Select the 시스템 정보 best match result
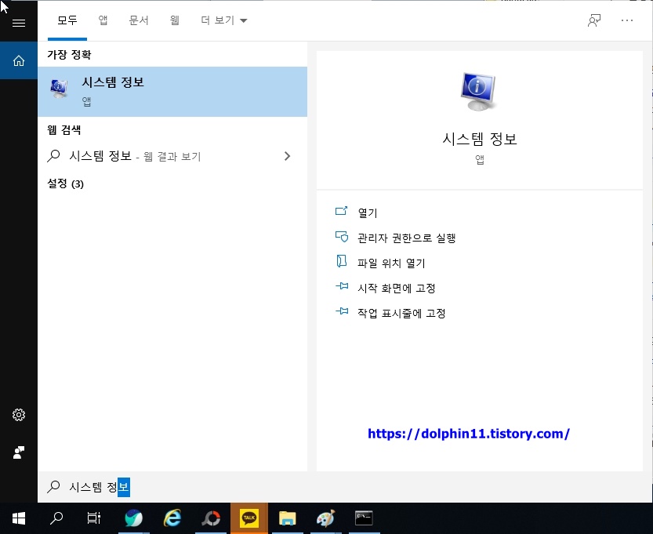Viewport: 653px width, 534px height. click(172, 92)
